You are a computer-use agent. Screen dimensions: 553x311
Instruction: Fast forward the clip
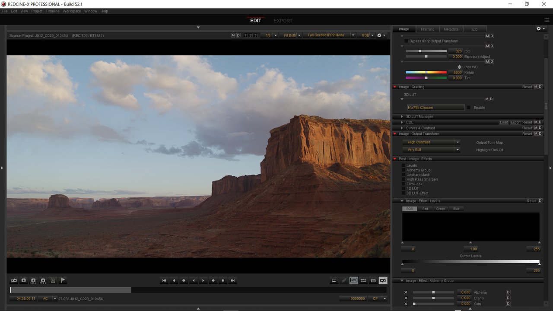click(x=213, y=281)
